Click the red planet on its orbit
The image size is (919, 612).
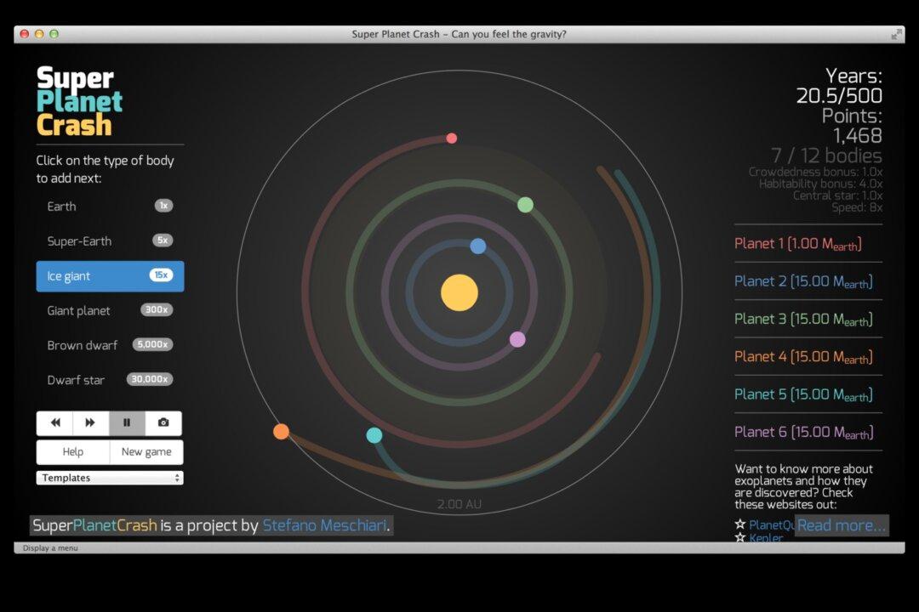pyautogui.click(x=450, y=138)
